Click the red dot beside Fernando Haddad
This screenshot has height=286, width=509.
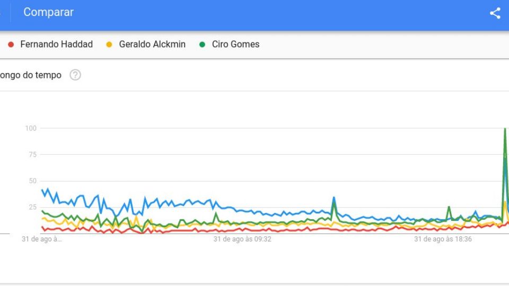[x=11, y=44]
